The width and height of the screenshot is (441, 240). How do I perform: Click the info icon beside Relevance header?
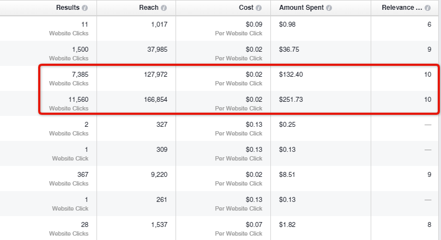pos(427,8)
